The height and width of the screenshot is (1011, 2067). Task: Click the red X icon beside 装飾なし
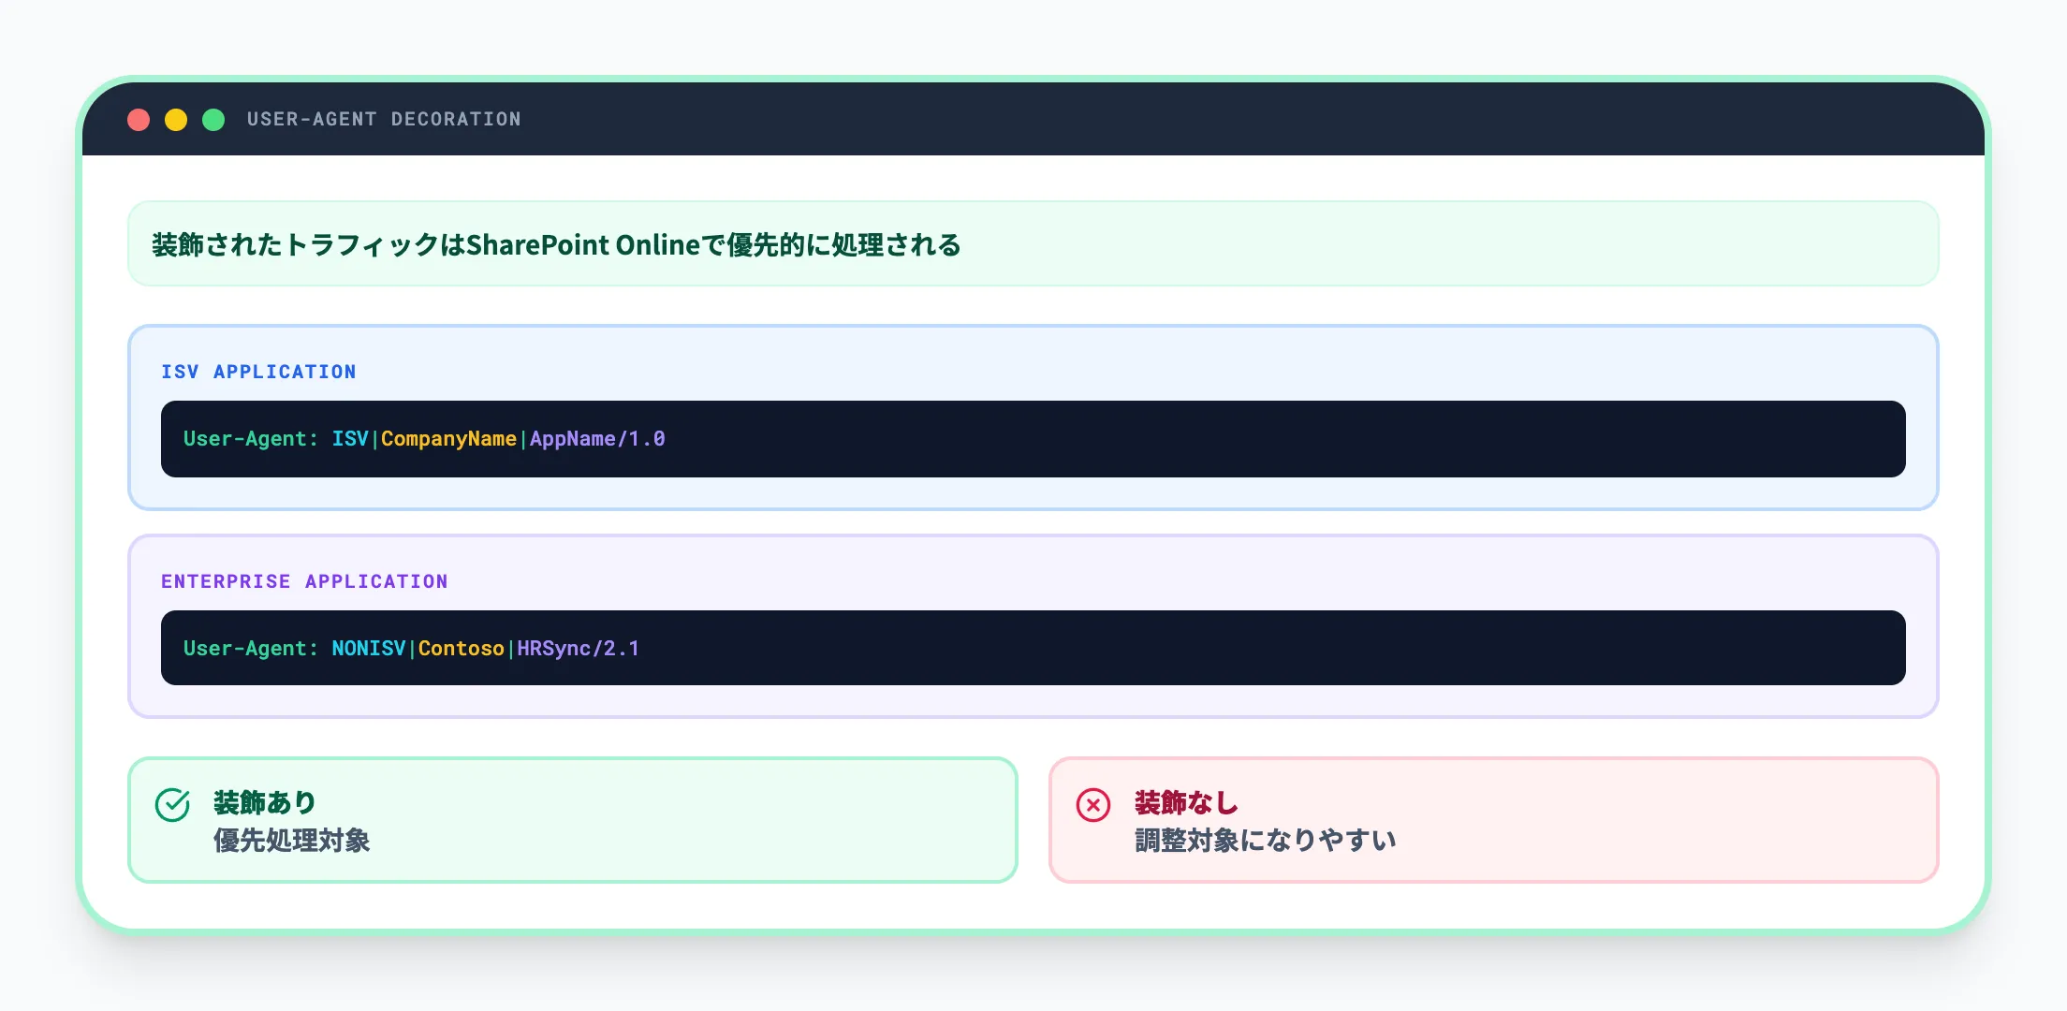(x=1092, y=803)
